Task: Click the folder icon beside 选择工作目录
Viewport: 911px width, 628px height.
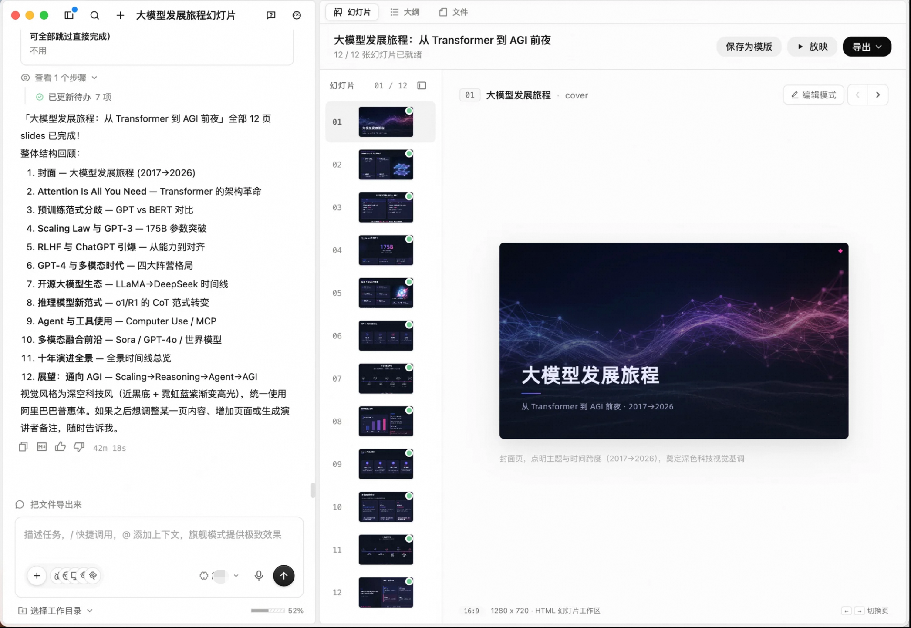Action: click(x=22, y=611)
